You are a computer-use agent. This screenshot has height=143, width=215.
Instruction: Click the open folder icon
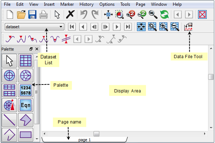[21, 14]
